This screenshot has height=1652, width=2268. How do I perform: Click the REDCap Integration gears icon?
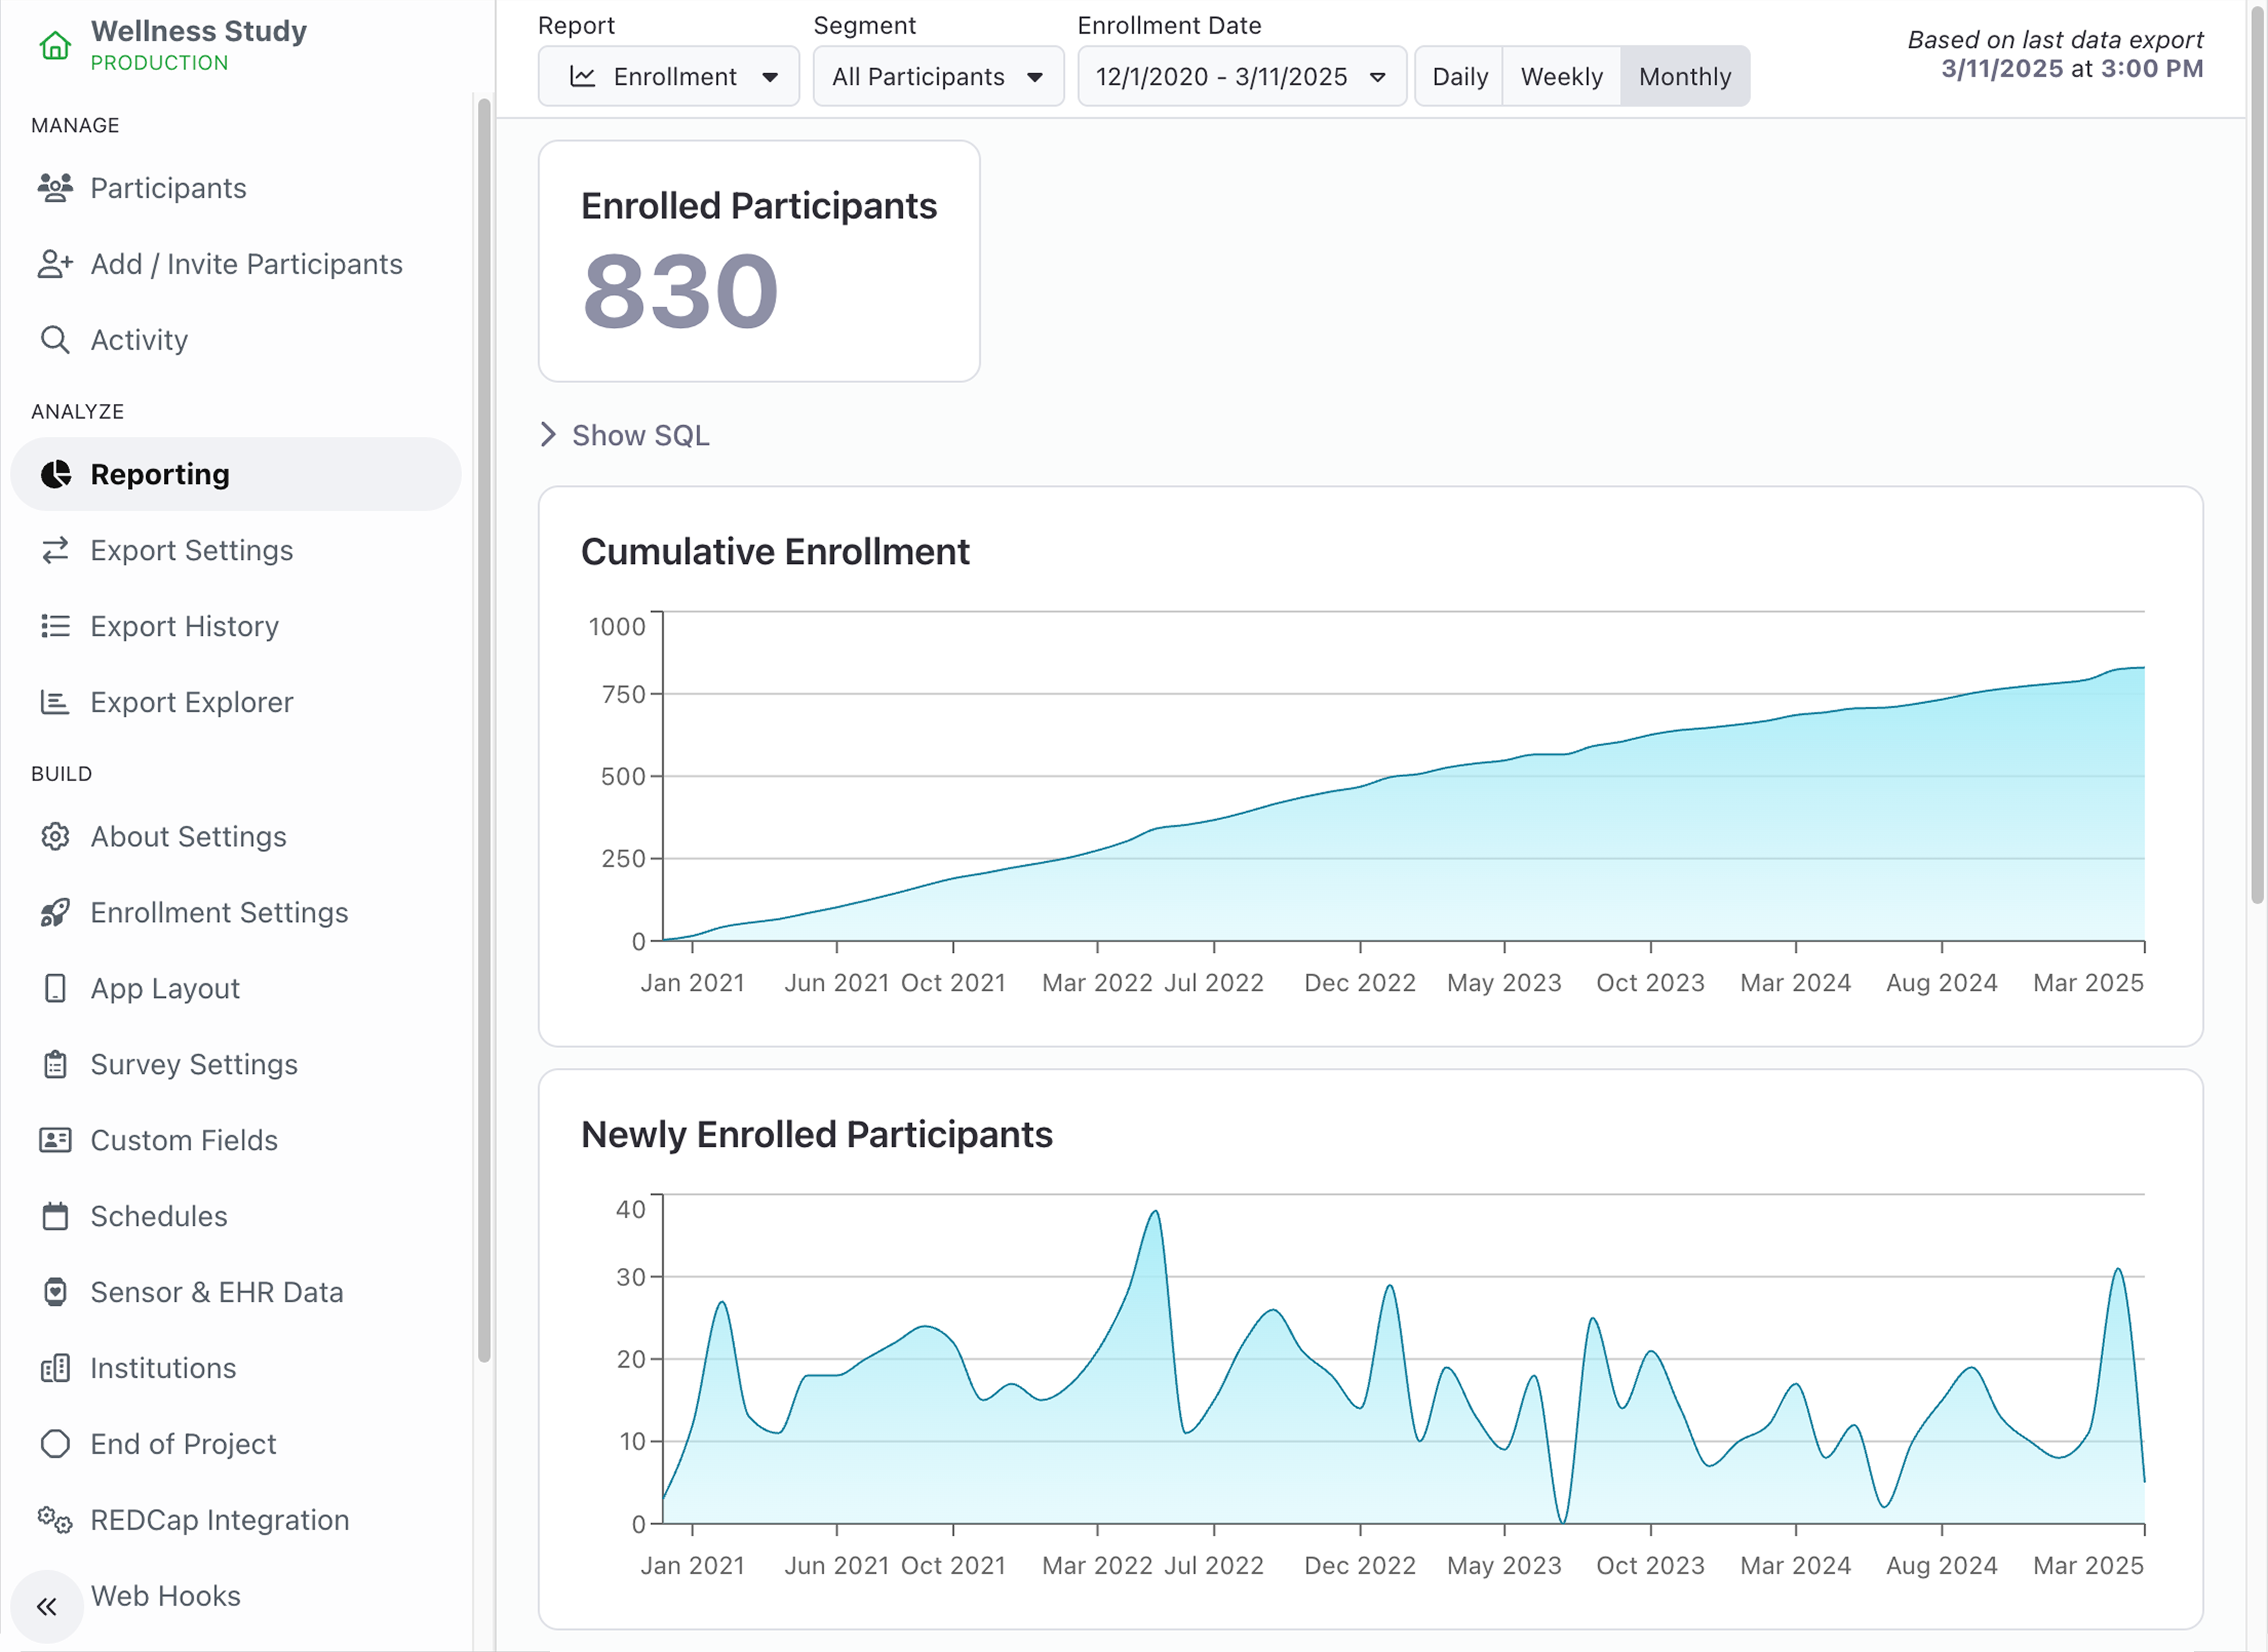55,1520
